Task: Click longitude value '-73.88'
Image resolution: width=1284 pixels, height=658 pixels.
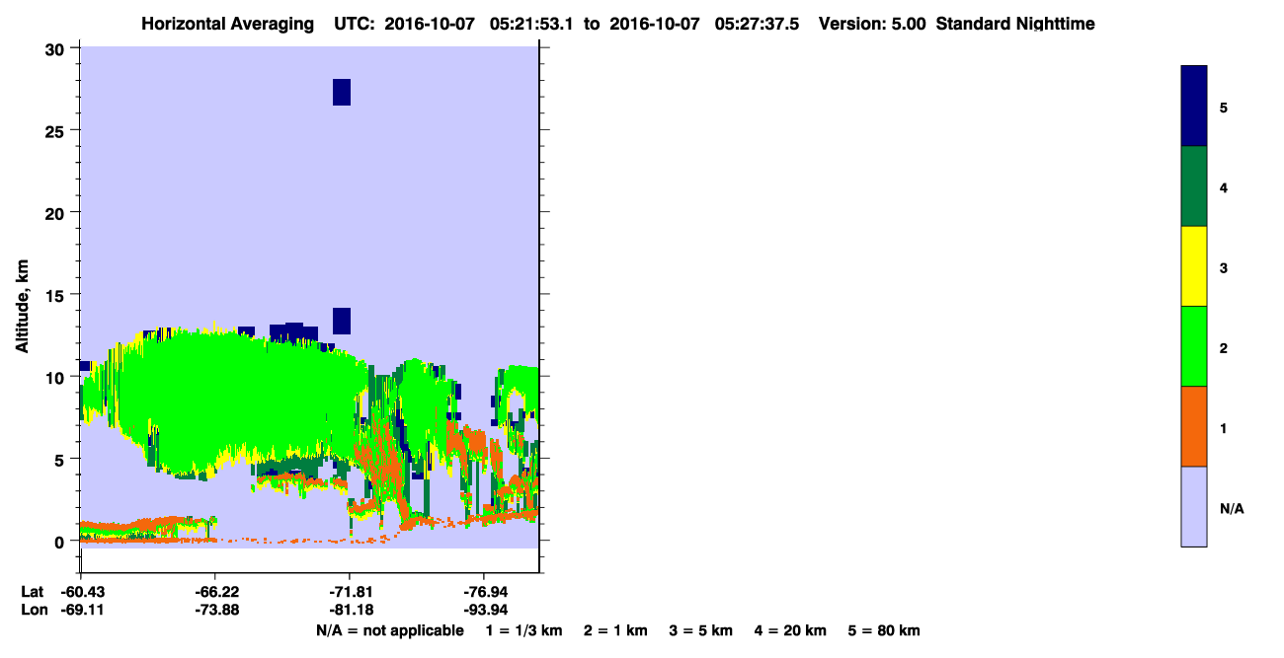Action: [215, 611]
